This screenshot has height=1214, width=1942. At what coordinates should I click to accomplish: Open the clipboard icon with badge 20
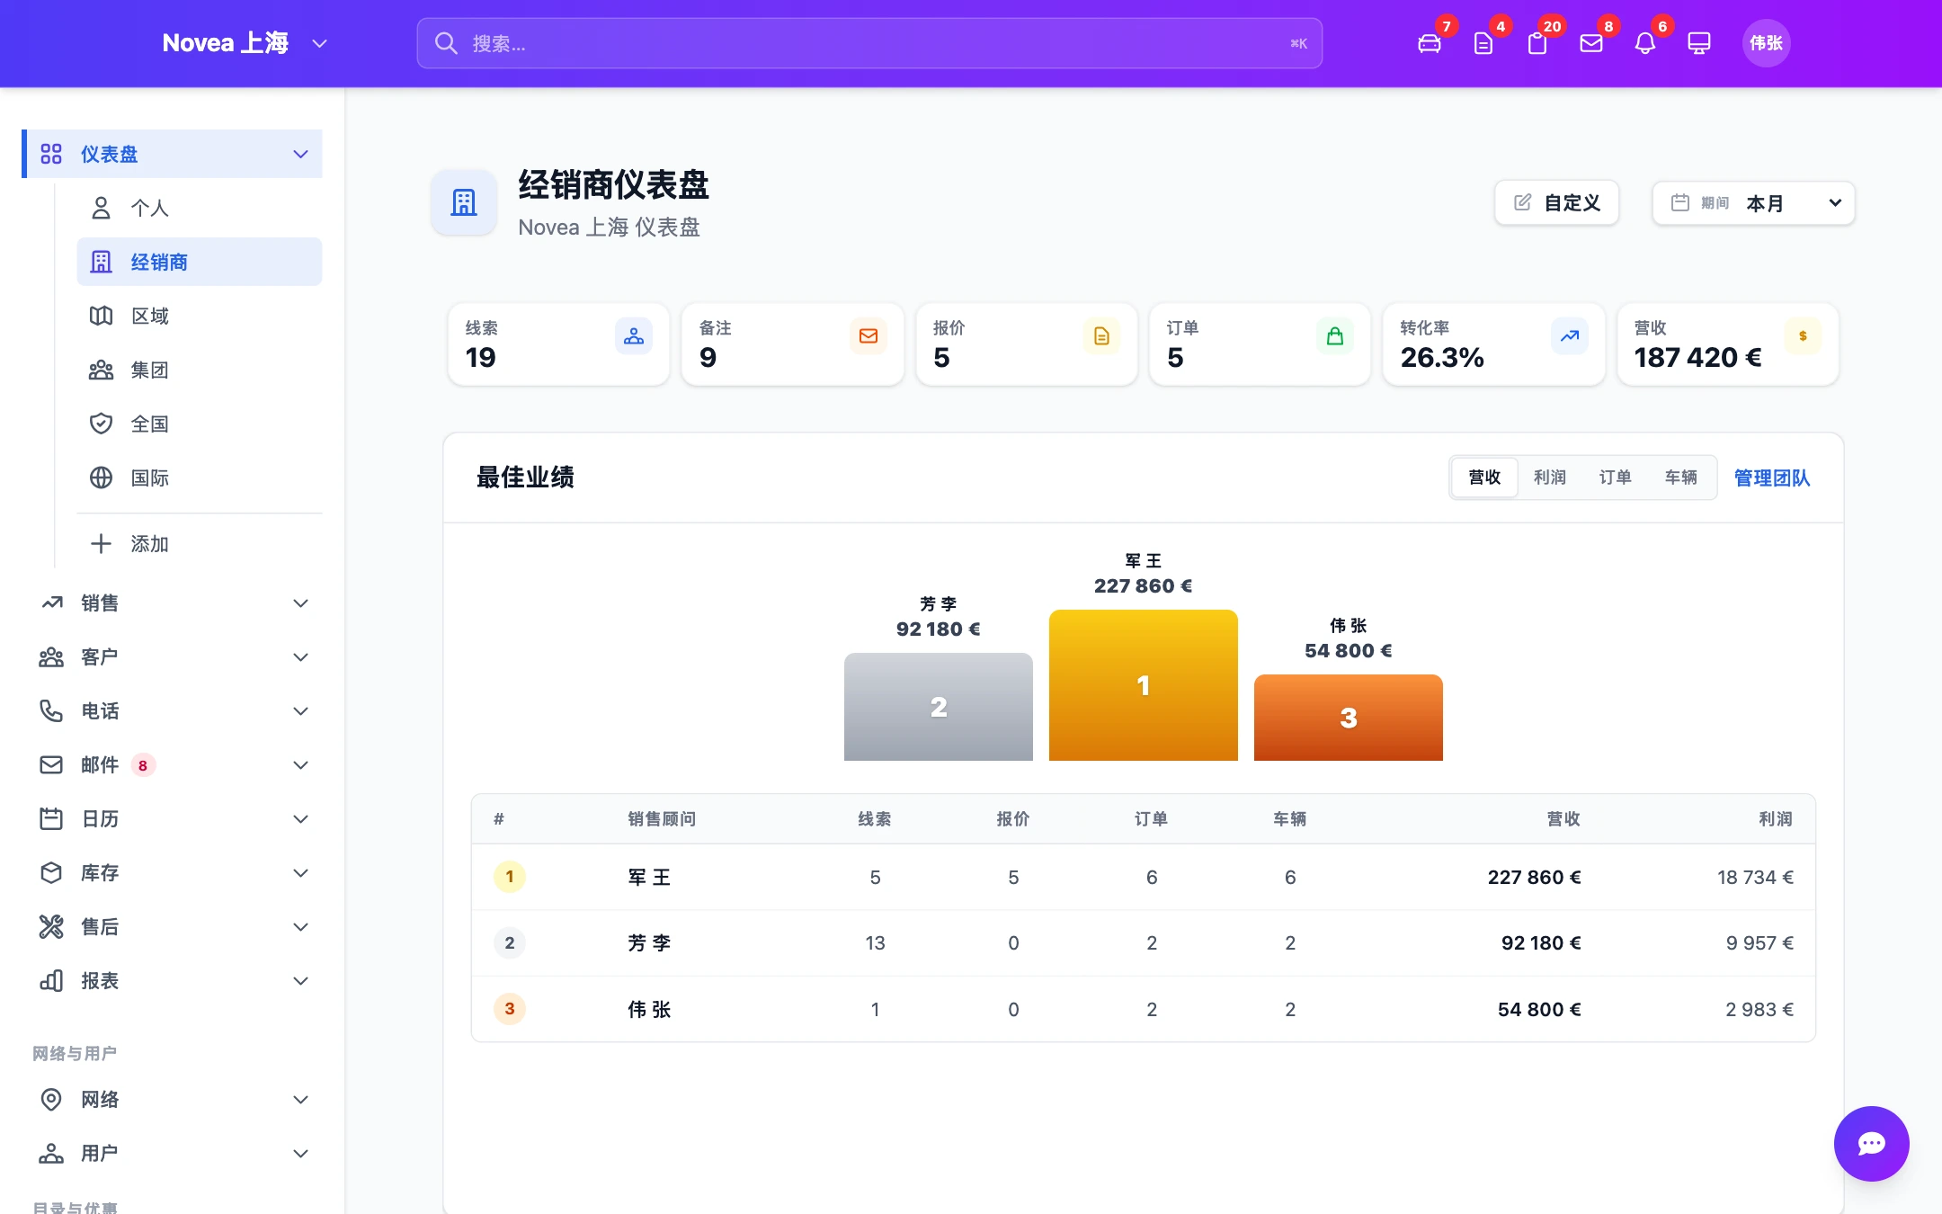(1537, 43)
